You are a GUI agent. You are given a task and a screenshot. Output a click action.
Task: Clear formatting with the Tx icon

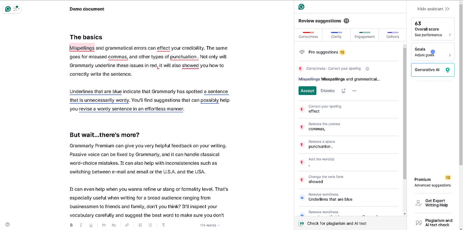coord(163,225)
